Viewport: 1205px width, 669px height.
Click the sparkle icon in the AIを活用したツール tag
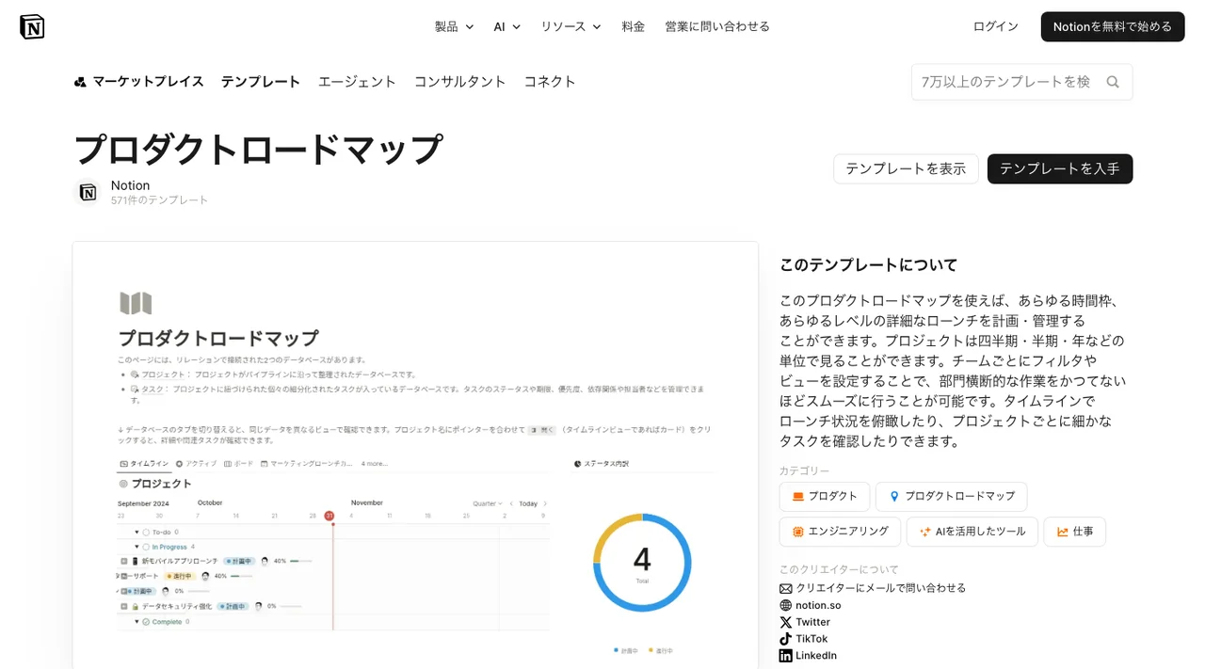pyautogui.click(x=924, y=532)
